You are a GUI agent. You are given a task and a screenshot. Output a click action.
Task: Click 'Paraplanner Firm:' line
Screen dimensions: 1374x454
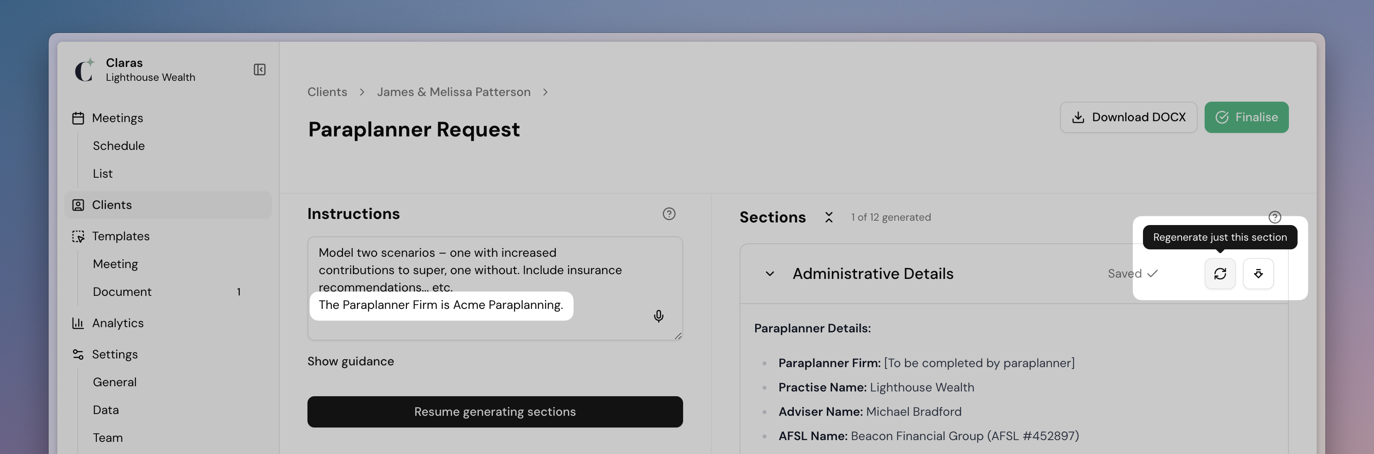tap(926, 363)
